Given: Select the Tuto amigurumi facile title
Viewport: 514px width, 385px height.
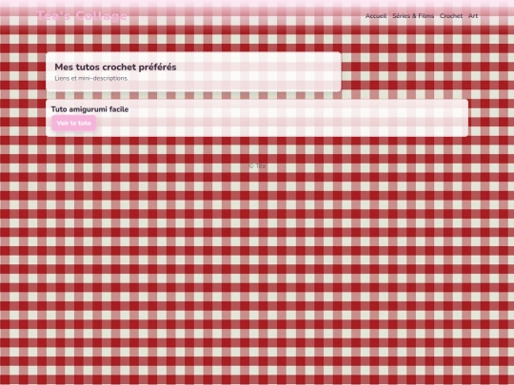Looking at the screenshot, I should [89, 109].
